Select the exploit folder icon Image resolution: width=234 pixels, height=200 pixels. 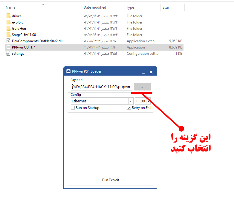(8, 22)
